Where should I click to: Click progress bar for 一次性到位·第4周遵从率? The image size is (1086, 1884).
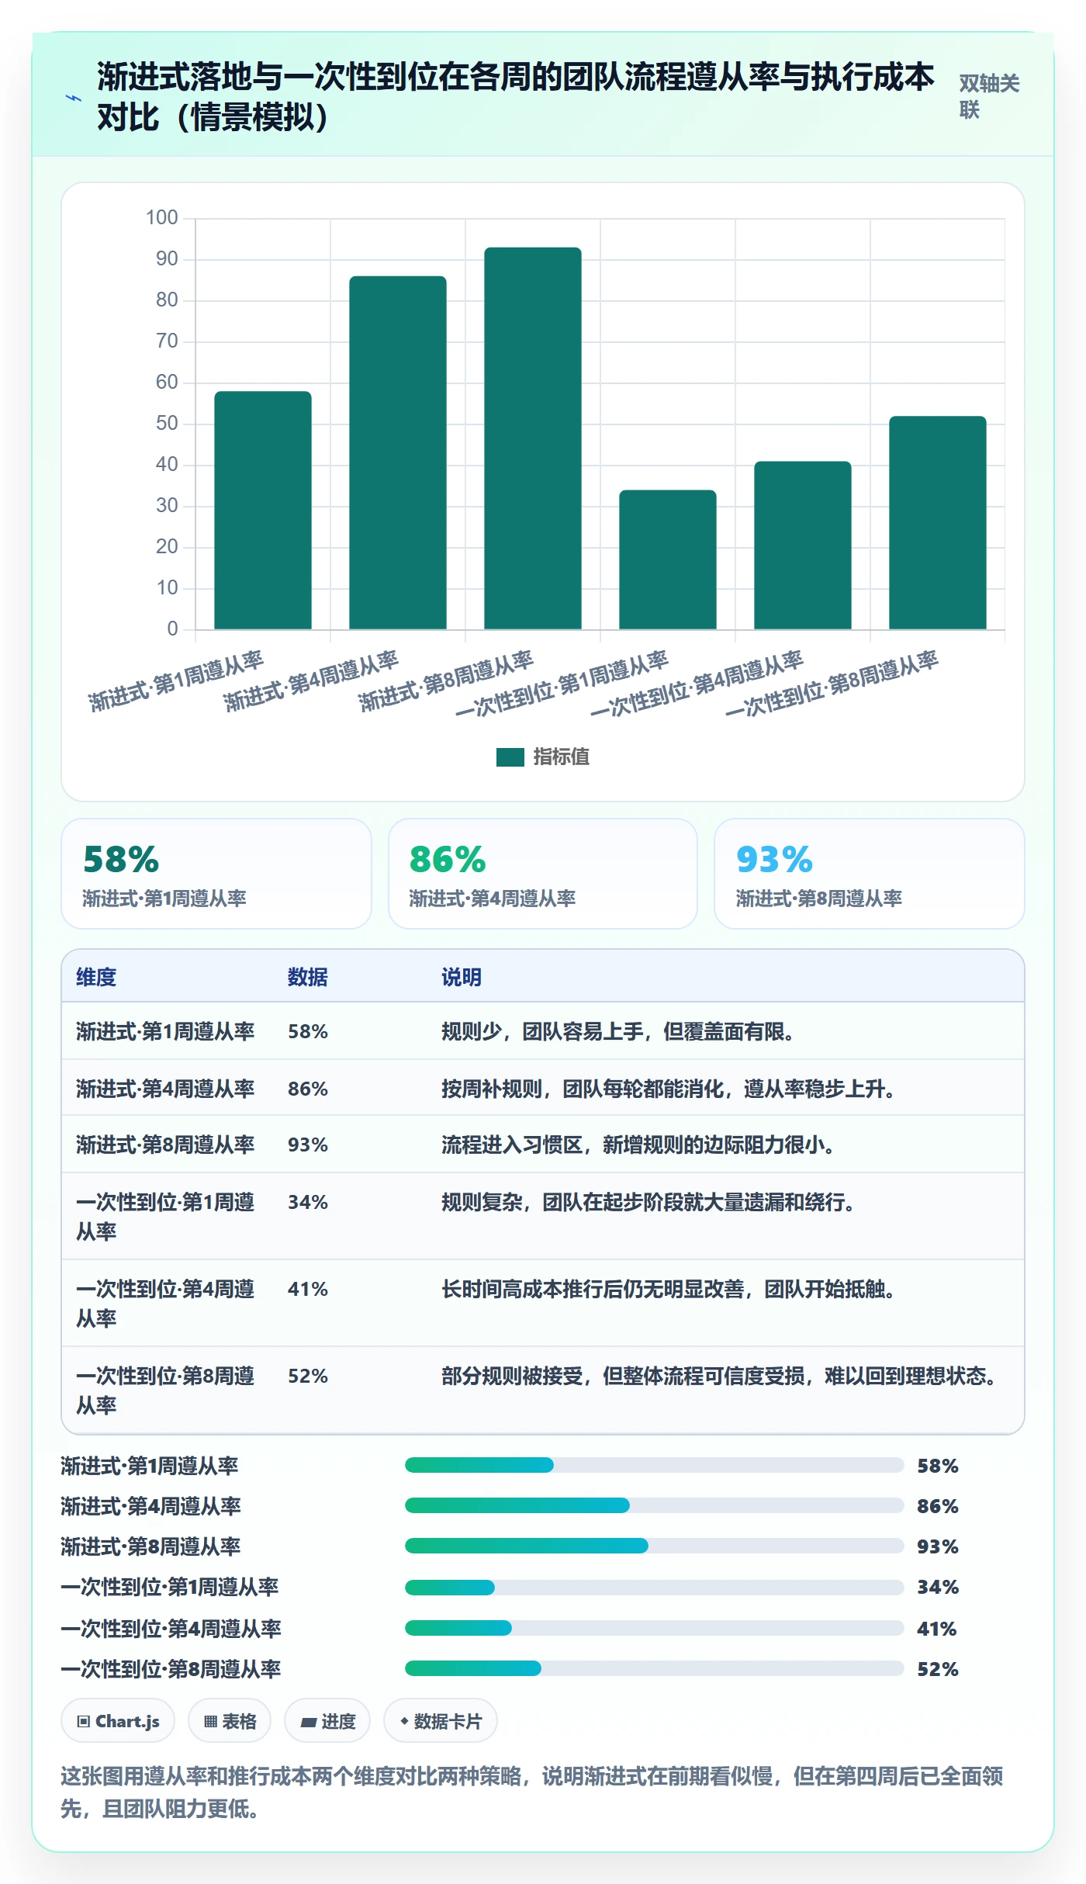[655, 1628]
